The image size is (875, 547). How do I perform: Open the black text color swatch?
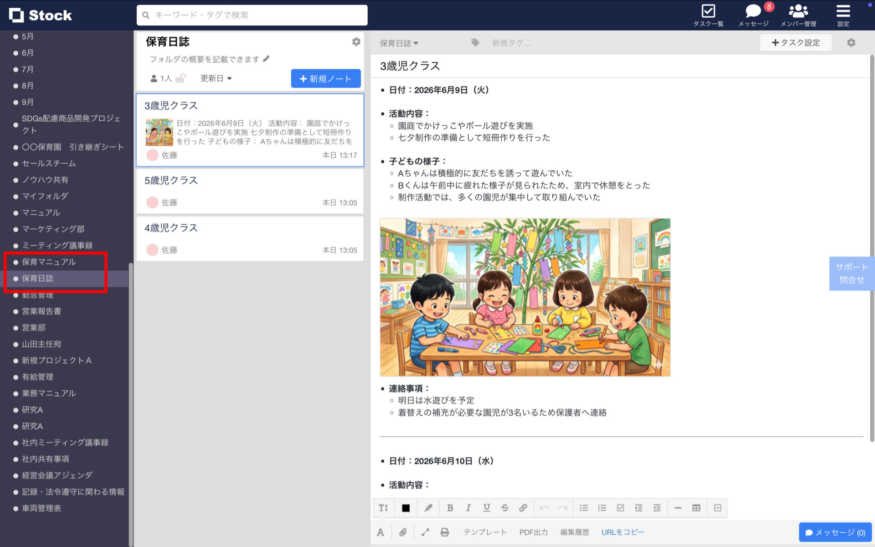pyautogui.click(x=406, y=508)
